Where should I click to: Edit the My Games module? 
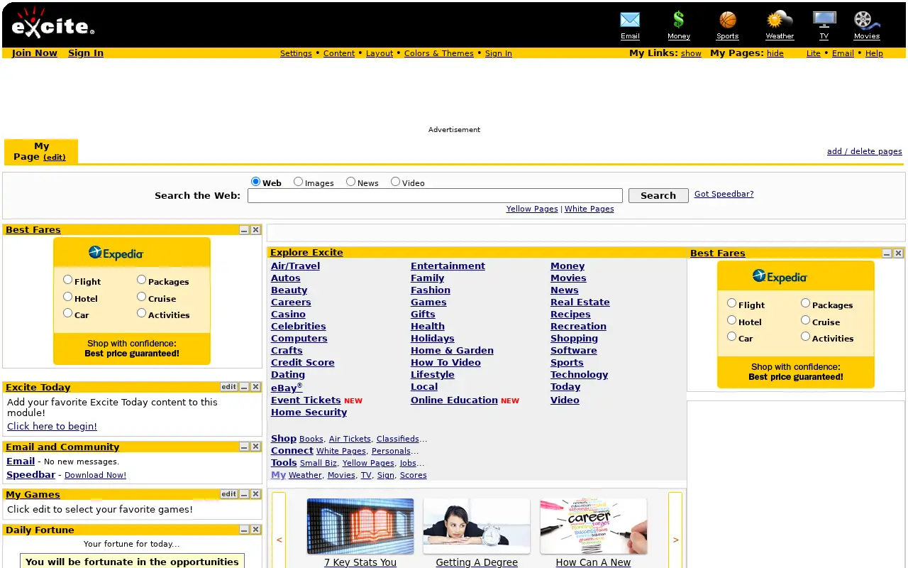tap(229, 494)
